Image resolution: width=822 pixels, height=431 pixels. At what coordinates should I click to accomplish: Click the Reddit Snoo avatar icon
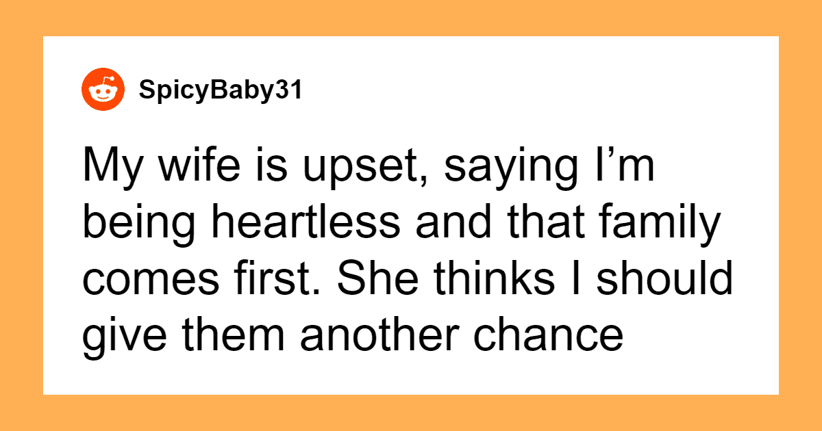point(103,90)
